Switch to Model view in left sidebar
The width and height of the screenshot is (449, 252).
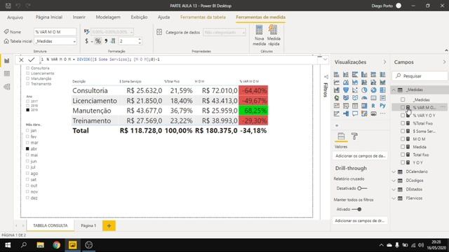tap(7, 87)
